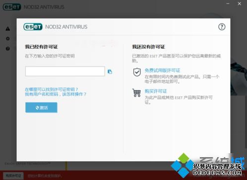
Task: Click the shield checkmark free trial icon
Action: (x=137, y=72)
